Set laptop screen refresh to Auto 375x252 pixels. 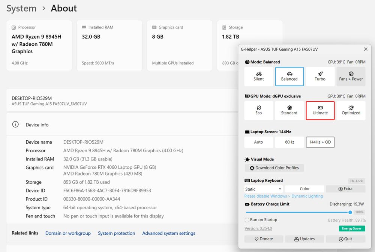(x=258, y=142)
